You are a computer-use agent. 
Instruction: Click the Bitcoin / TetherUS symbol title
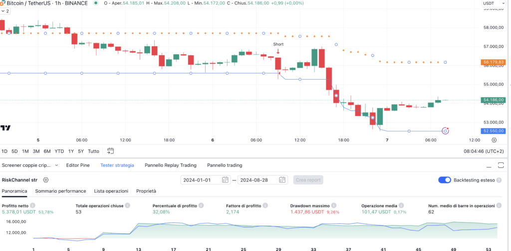coord(47,3)
